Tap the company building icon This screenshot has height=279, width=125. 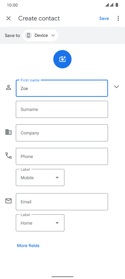coord(9,132)
